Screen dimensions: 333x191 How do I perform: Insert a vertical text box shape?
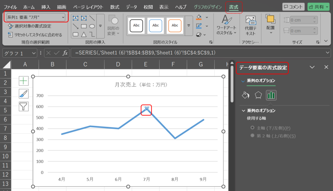[x=84, y=18]
